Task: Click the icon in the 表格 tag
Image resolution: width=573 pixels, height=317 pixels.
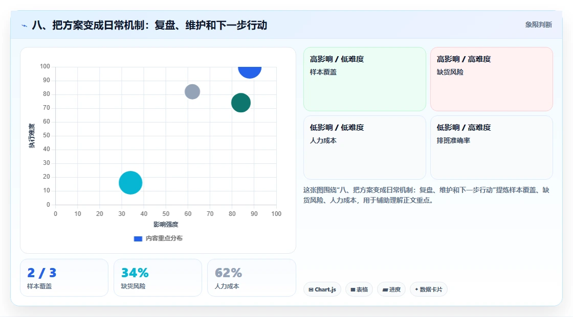Action: pos(353,289)
